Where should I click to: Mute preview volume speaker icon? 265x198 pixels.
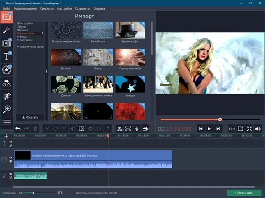pyautogui.click(x=258, y=129)
